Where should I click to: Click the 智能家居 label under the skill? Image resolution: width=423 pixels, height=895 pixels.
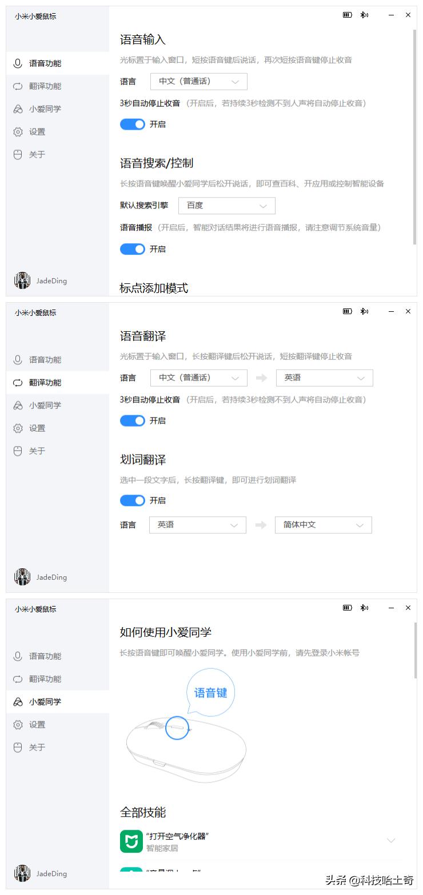162,849
